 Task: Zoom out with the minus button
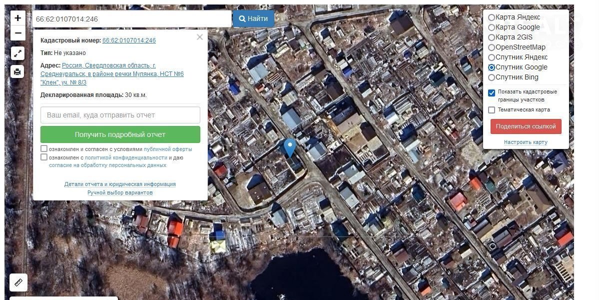(x=17, y=33)
